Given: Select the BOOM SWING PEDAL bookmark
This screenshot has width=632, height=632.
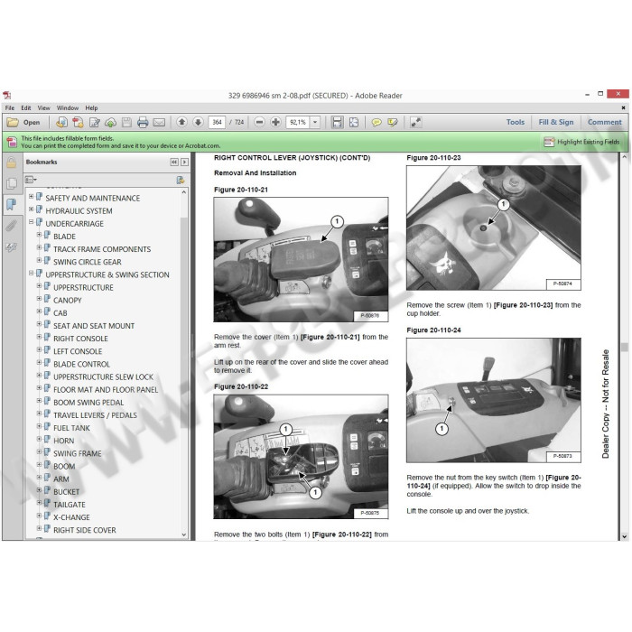Looking at the screenshot, I should click(x=88, y=403).
